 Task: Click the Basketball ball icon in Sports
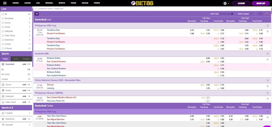tap(3, 64)
